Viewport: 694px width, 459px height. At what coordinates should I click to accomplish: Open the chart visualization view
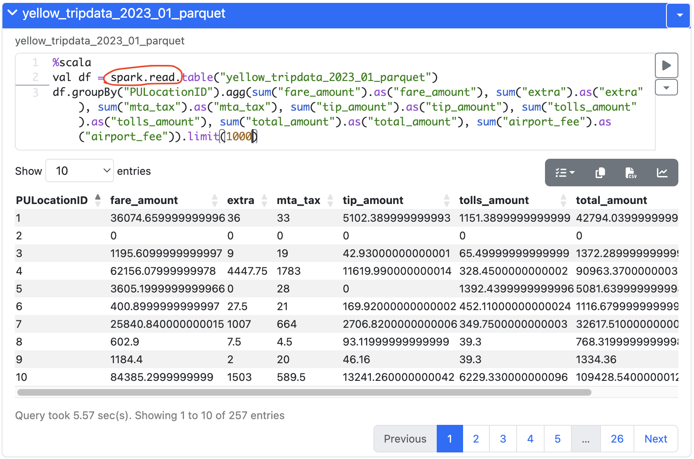click(x=662, y=173)
